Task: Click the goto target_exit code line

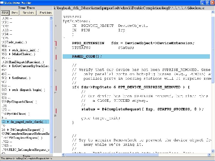Action: tap(101, 118)
